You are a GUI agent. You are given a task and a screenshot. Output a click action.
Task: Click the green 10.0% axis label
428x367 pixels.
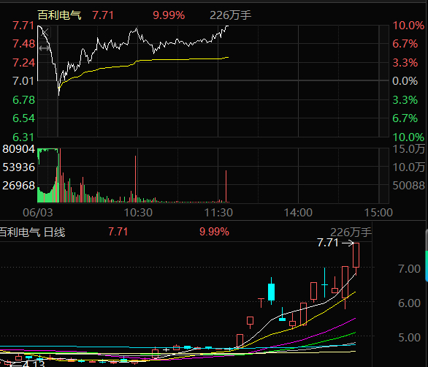pos(408,137)
